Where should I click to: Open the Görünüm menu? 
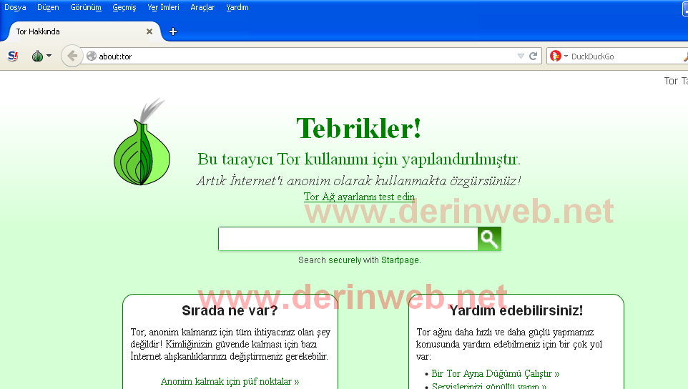point(86,7)
